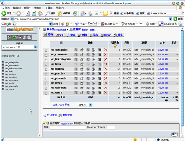Open the leosn_com (10) database dropdown

[20, 47]
